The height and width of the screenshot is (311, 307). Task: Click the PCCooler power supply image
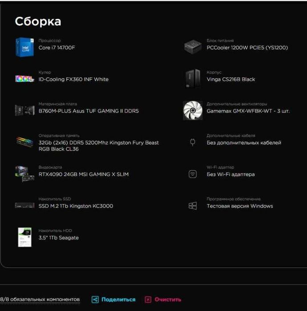point(193,47)
